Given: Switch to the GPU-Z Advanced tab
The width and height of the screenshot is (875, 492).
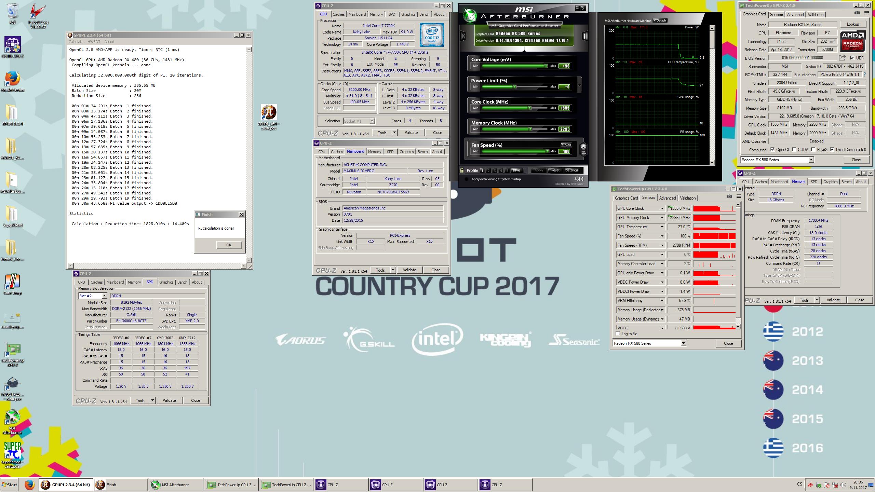Looking at the screenshot, I should coord(795,14).
